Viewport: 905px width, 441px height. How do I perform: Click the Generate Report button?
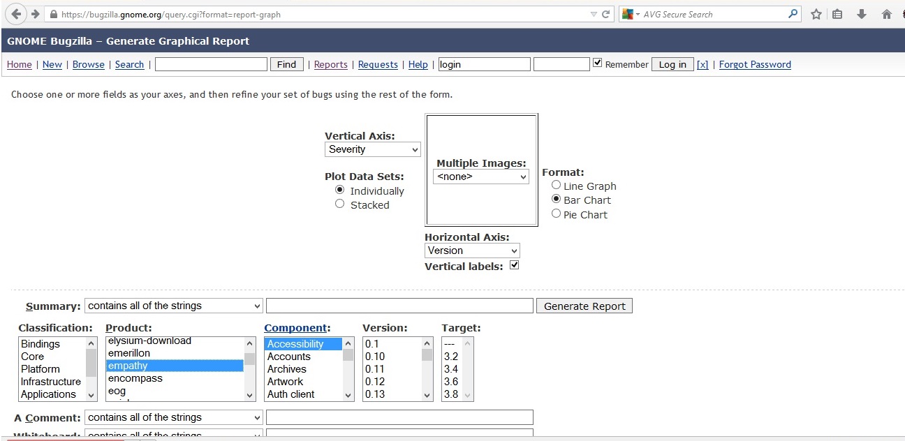[584, 306]
